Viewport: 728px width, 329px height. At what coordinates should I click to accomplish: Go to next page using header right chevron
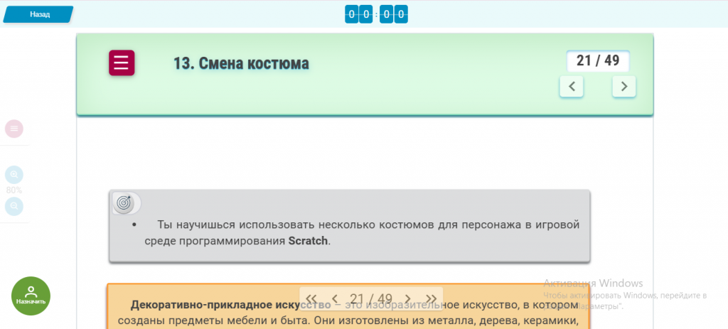[623, 87]
